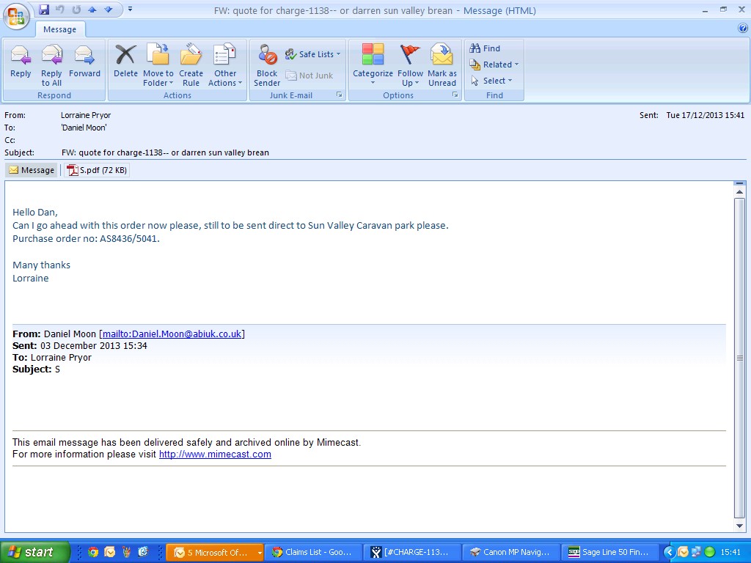Open Move to Folder menu

point(158,65)
